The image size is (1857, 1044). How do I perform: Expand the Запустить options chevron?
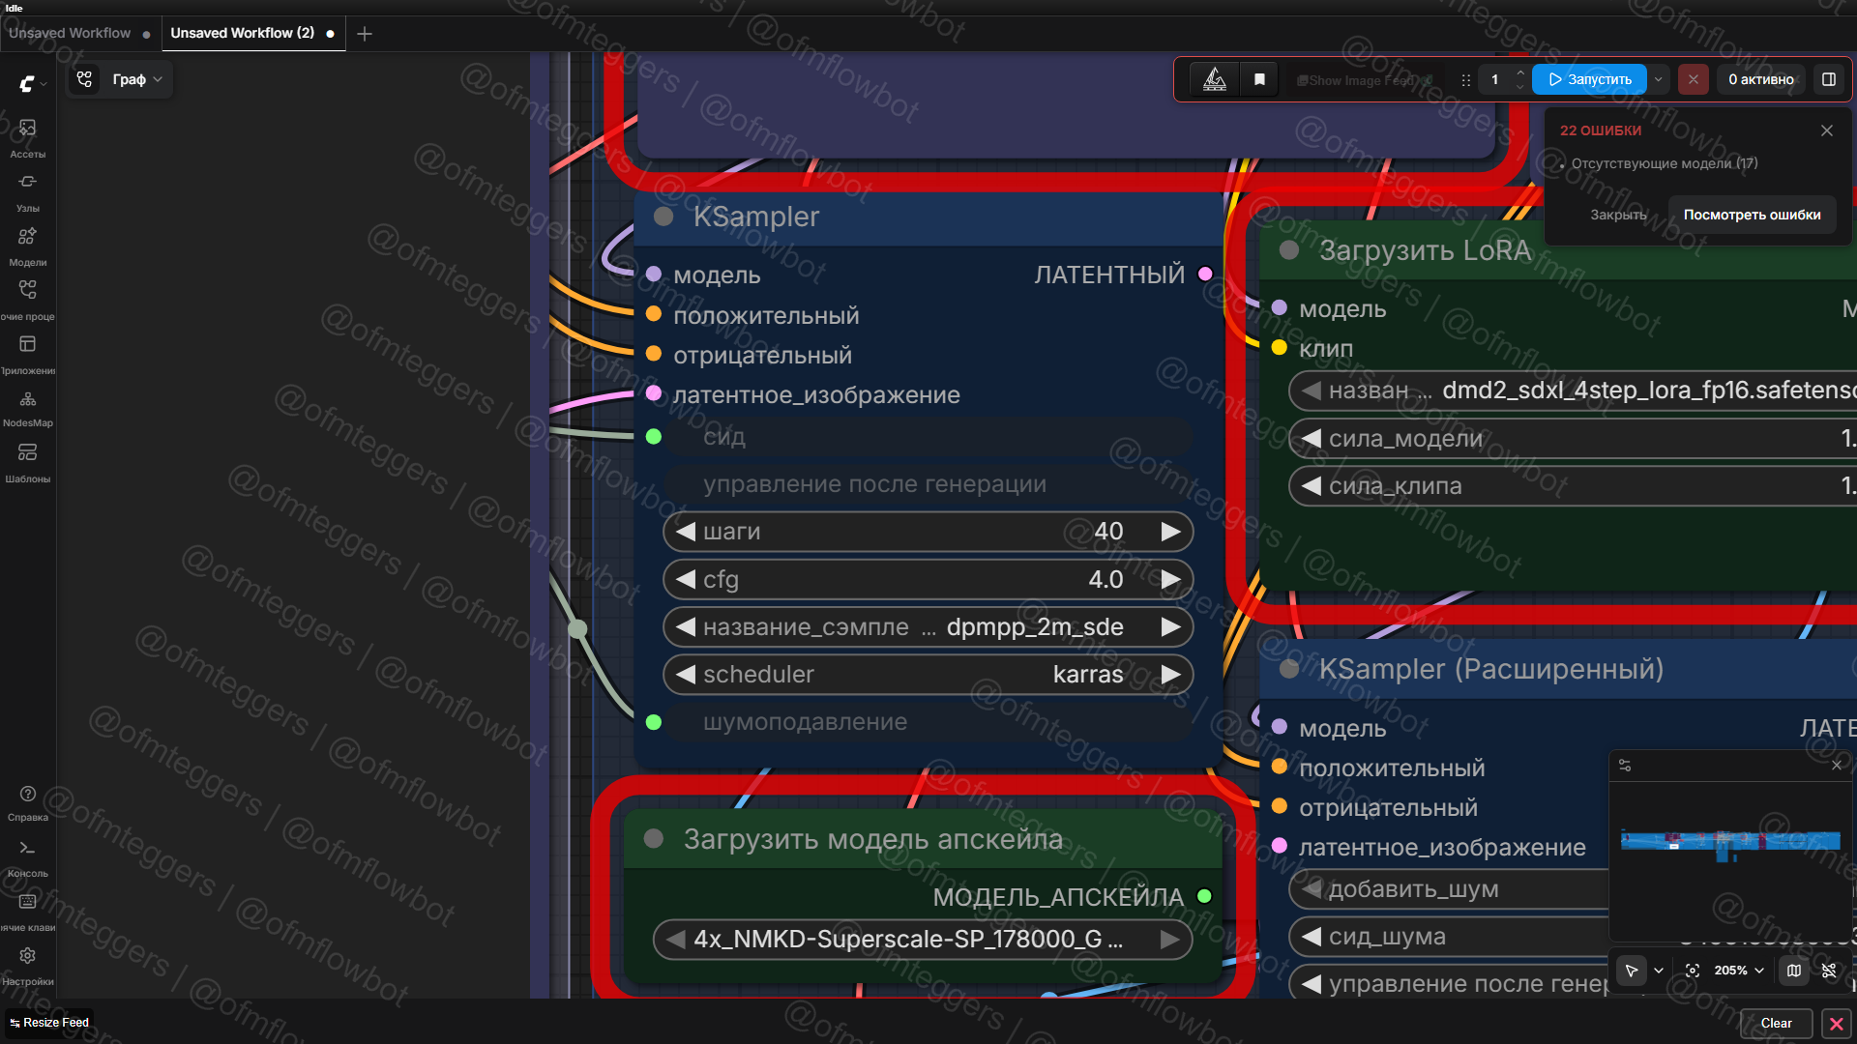1659,79
